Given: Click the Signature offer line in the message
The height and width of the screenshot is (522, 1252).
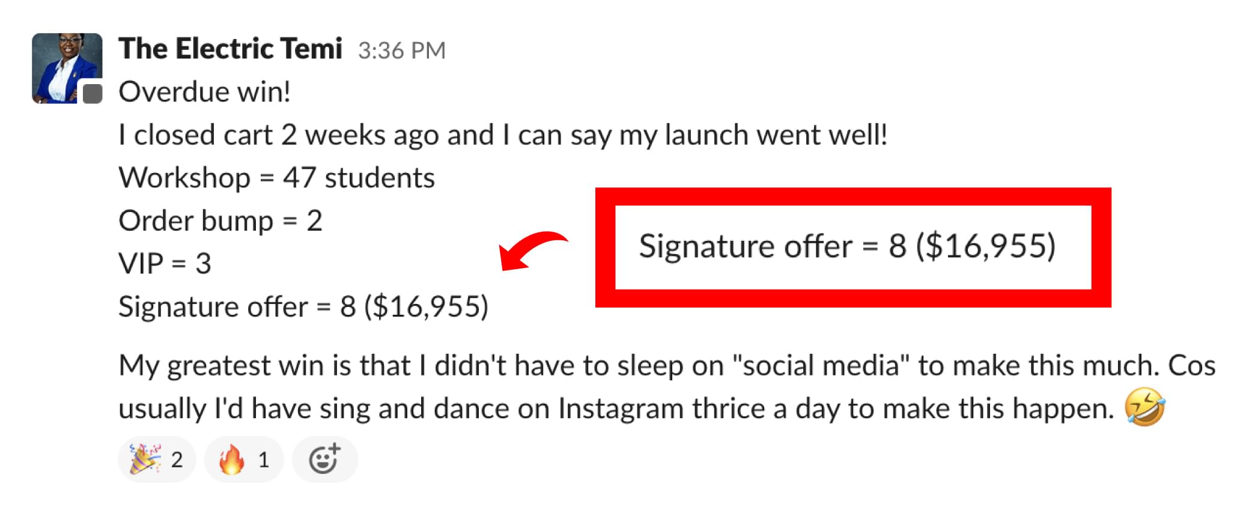Looking at the screenshot, I should pos(303,307).
